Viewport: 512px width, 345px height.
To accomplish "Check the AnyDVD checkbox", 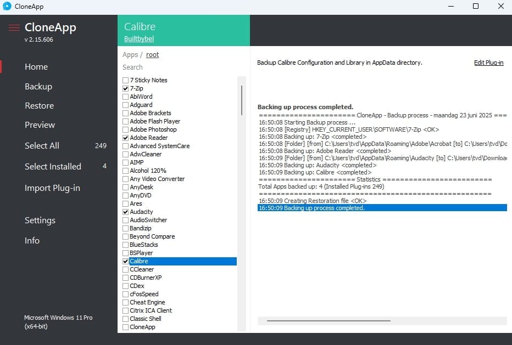I will pos(125,195).
